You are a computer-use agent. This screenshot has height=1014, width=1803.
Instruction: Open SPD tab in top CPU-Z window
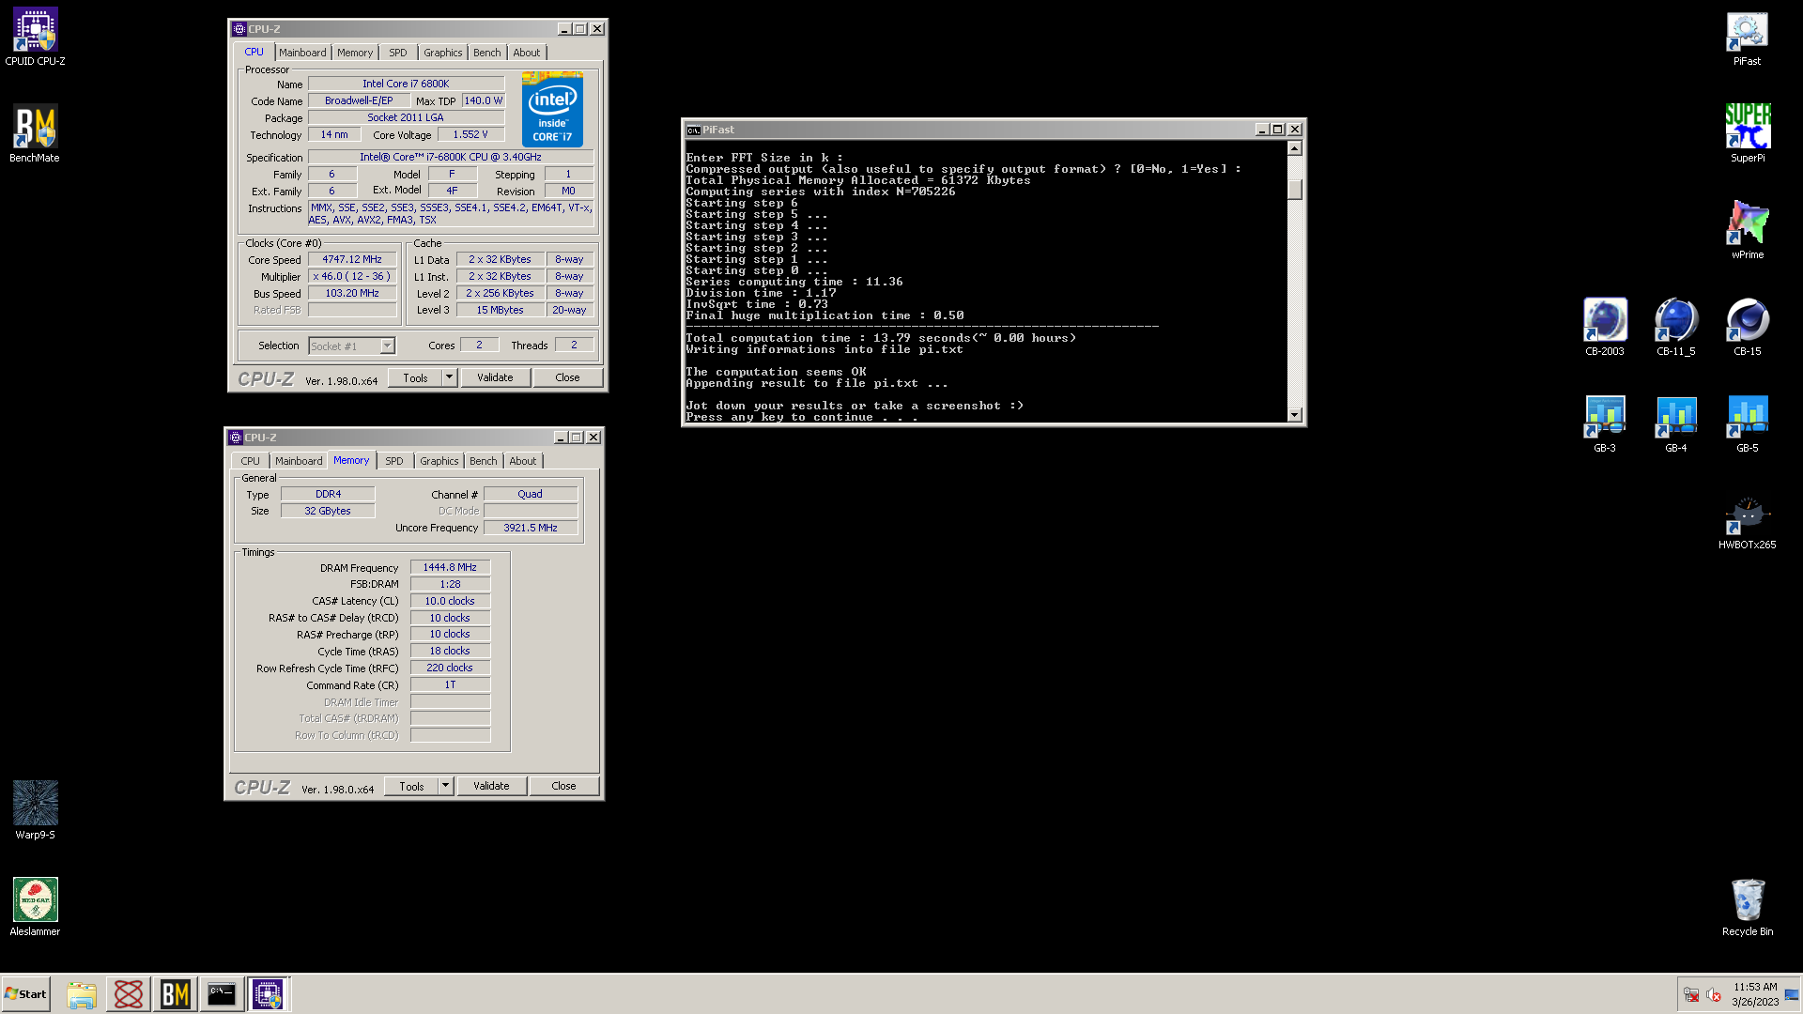coord(398,53)
